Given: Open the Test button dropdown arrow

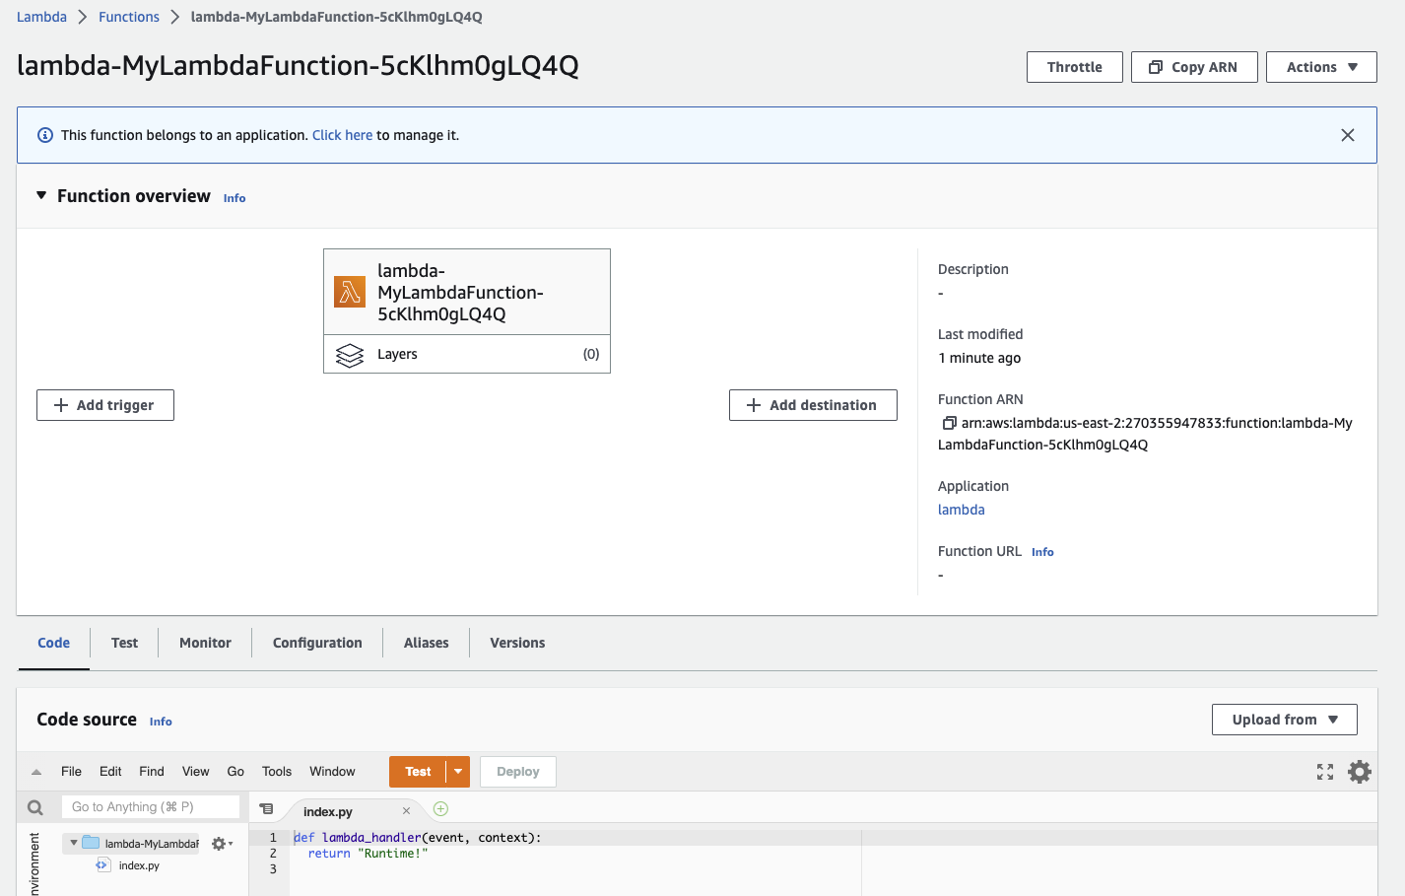Looking at the screenshot, I should 458,772.
